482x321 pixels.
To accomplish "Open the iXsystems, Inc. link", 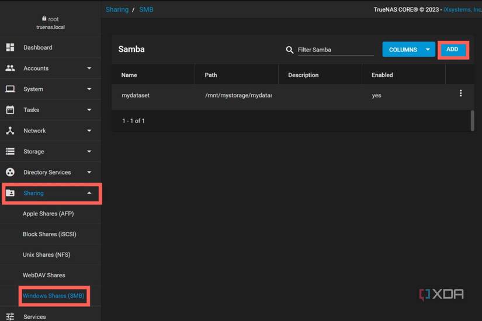I will tap(462, 9).
